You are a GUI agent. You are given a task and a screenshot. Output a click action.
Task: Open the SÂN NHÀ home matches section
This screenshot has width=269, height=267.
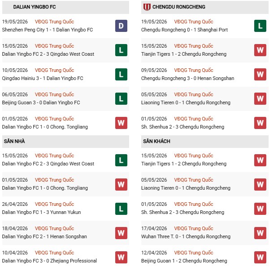(14, 141)
